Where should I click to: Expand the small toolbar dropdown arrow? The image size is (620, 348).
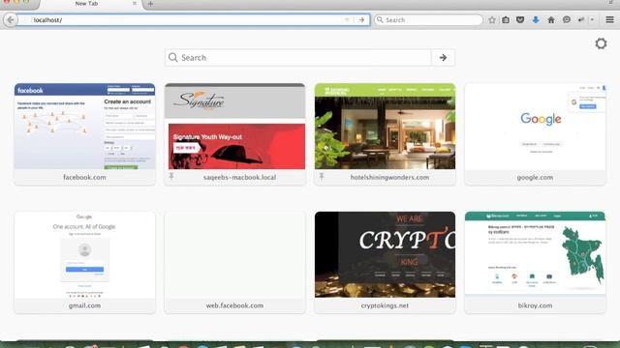click(592, 19)
